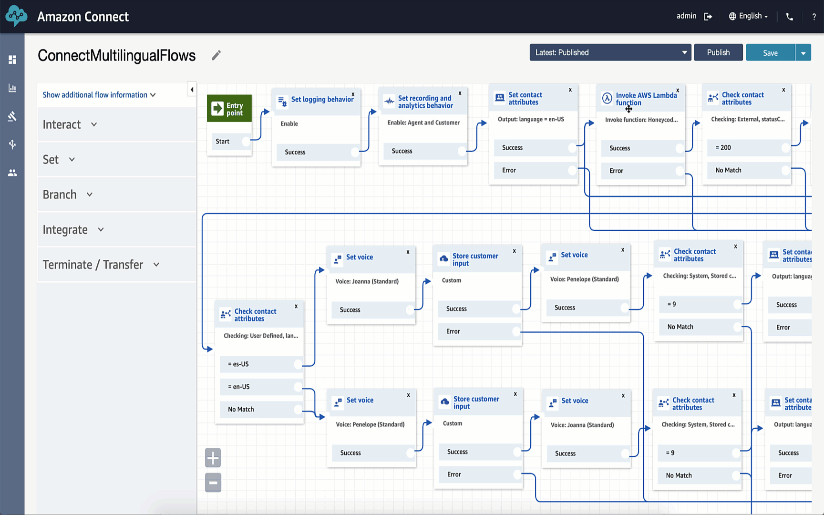This screenshot has width=824, height=515.
Task: Show additional flow information
Action: click(x=99, y=95)
